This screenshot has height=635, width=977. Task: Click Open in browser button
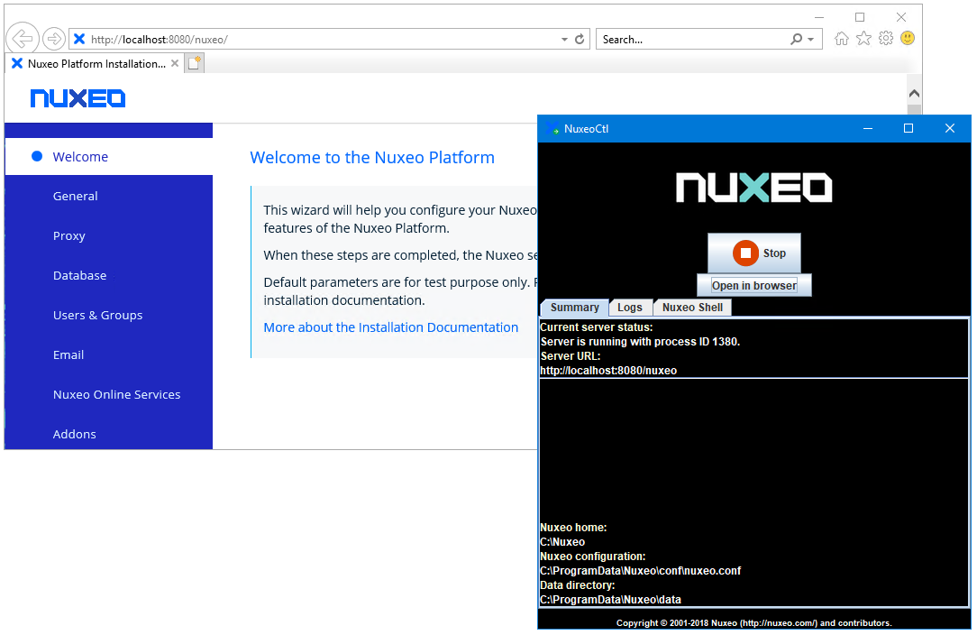[754, 286]
